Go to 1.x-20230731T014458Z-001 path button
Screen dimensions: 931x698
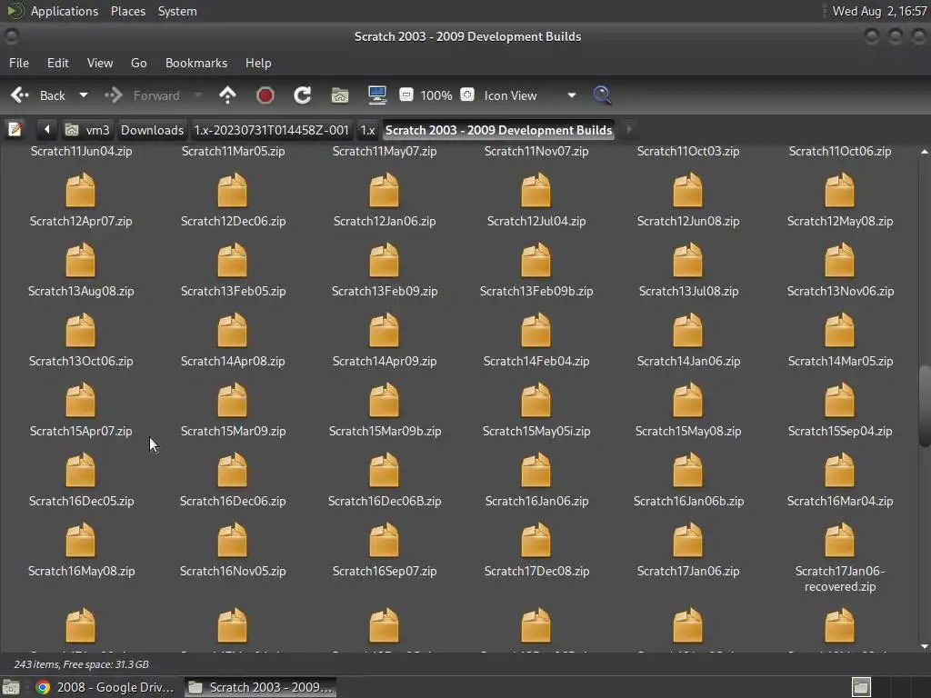pyautogui.click(x=271, y=130)
